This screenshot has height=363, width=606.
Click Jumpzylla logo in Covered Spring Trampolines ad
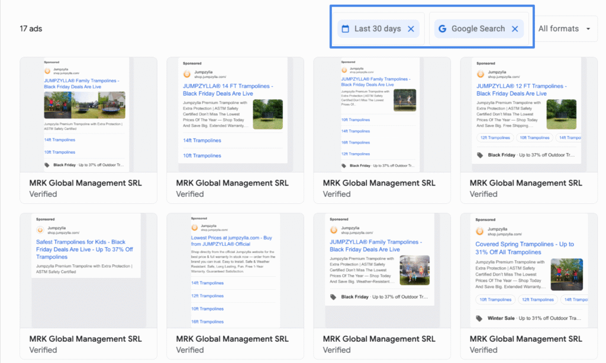click(481, 230)
